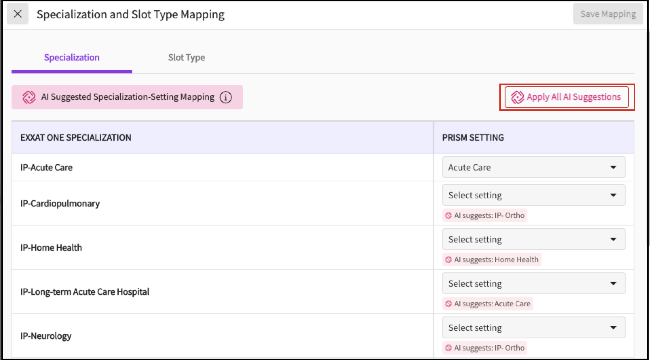
Task: Click the info icon beside AI Suggested Mapping
Action: coord(226,97)
